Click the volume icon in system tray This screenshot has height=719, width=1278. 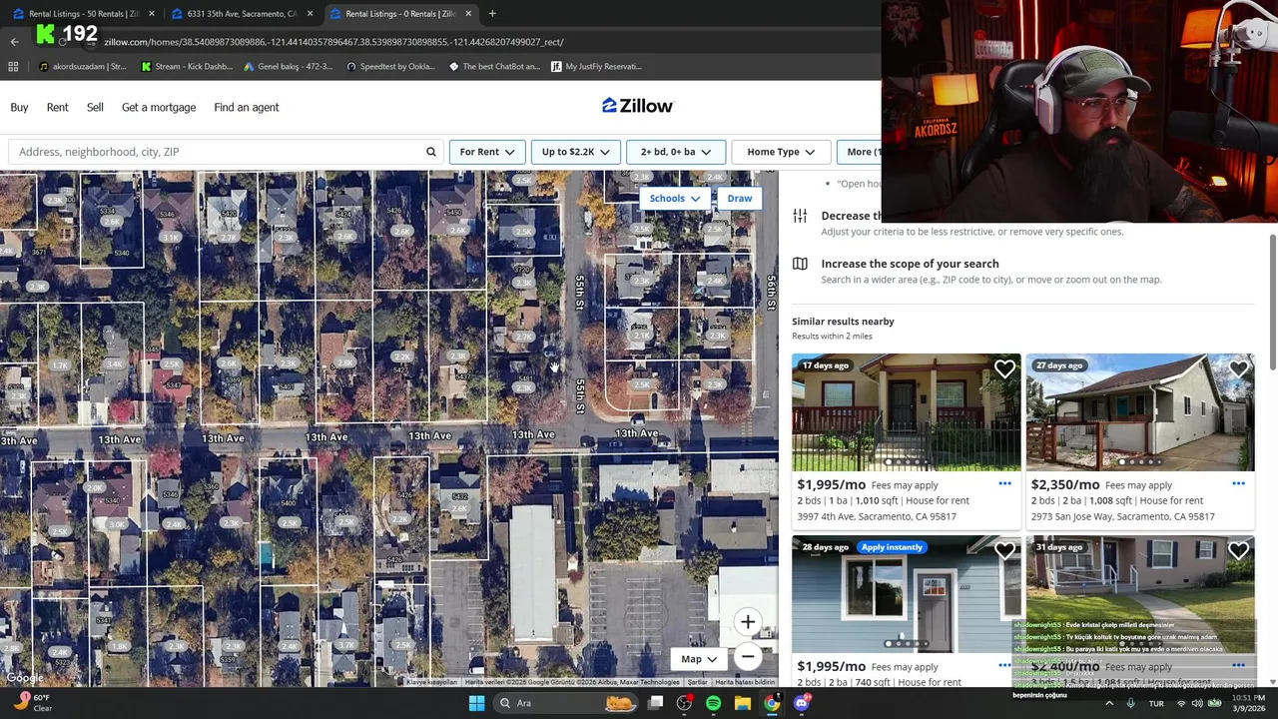click(1196, 703)
